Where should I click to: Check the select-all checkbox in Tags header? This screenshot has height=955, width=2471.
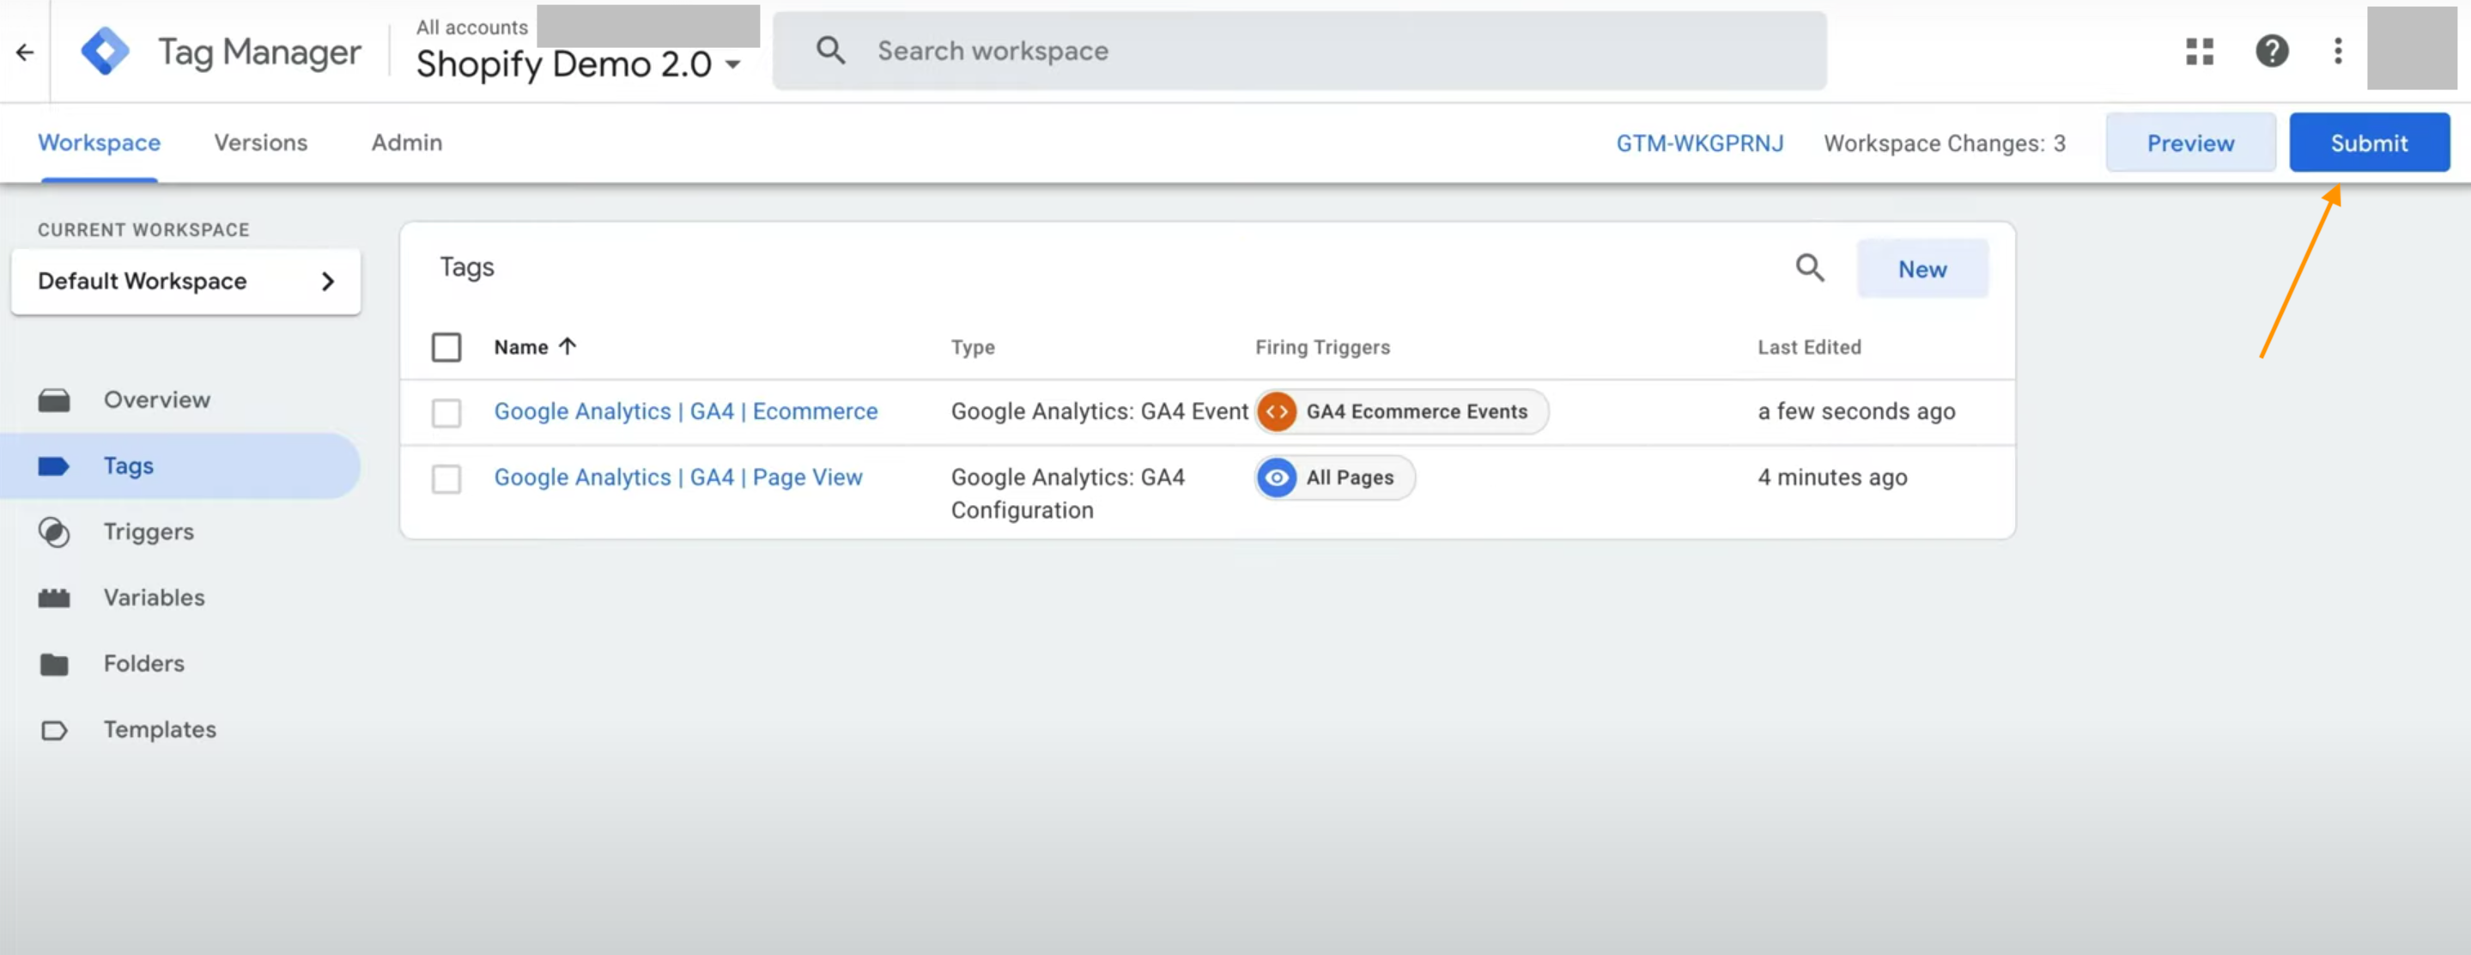pos(446,346)
